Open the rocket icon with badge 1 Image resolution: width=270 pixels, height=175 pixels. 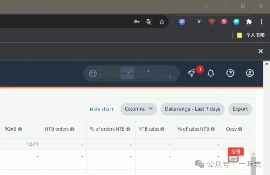(x=192, y=73)
